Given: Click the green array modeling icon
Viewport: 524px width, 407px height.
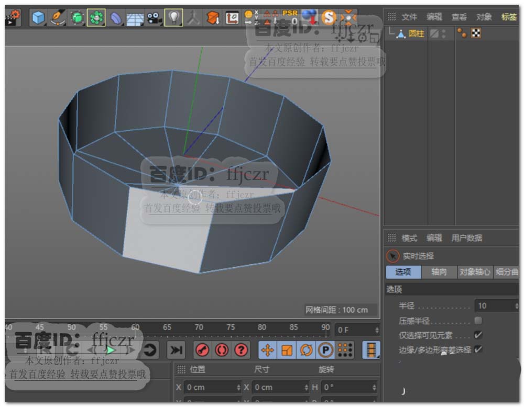Looking at the screenshot, I should coord(96,17).
